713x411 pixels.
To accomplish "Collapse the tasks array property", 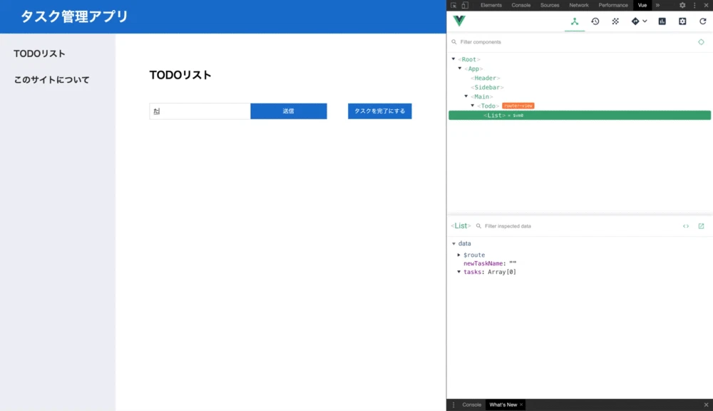I will click(x=458, y=272).
